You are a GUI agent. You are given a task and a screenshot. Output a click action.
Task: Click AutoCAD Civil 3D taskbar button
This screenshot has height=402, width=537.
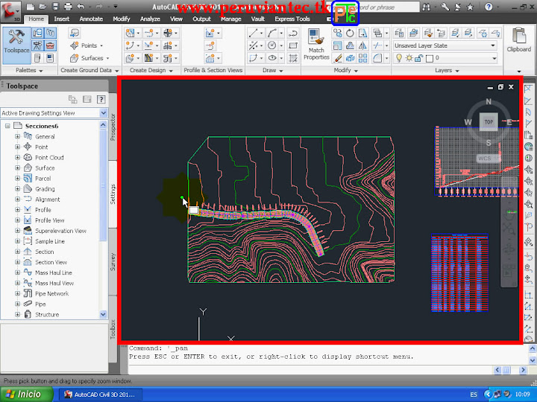(x=101, y=395)
